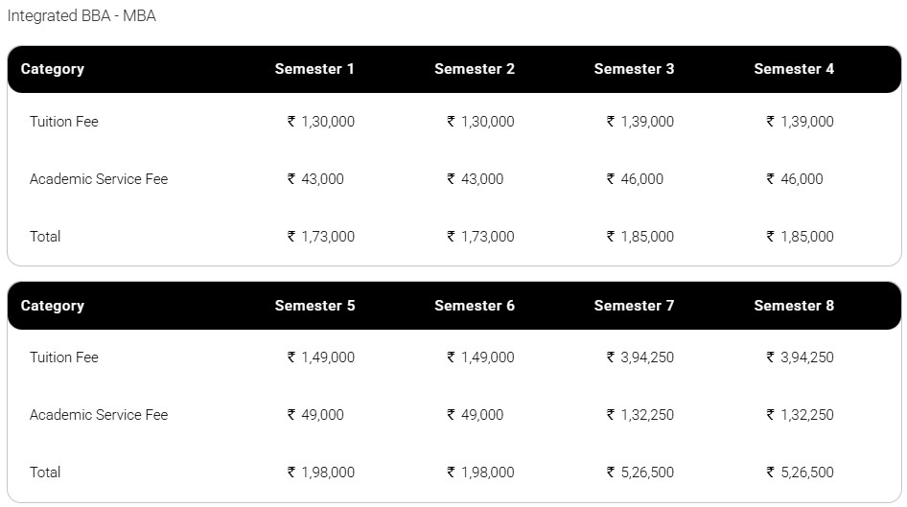Click Semester 3 academic fee ₹ 46,000

pos(635,179)
